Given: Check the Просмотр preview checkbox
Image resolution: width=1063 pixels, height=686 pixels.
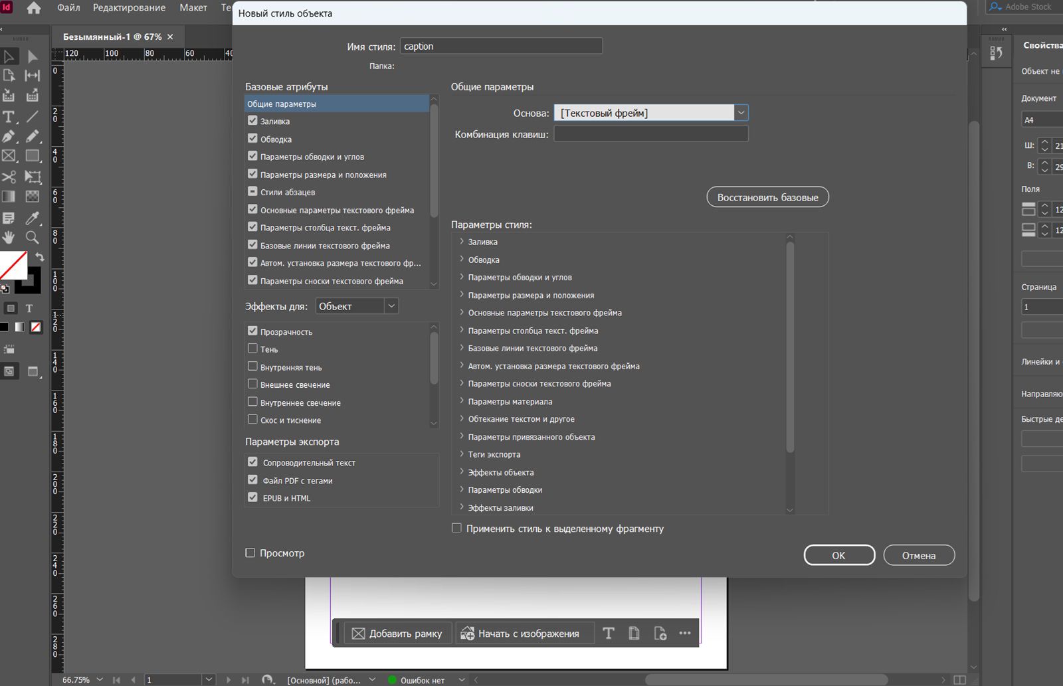Looking at the screenshot, I should tap(250, 553).
